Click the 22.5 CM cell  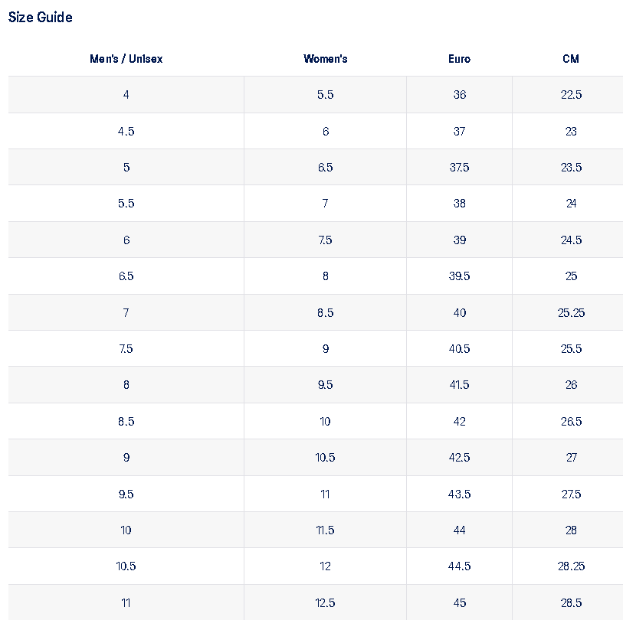click(x=571, y=95)
